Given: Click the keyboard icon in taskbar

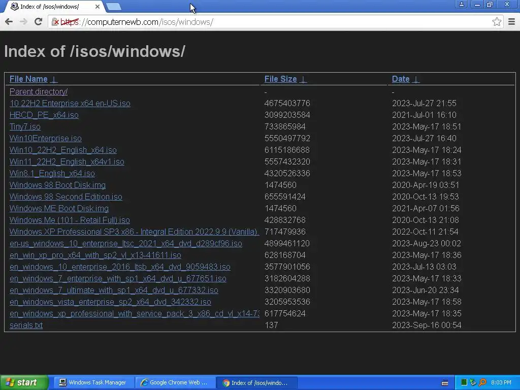Looking at the screenshot, I should tap(445, 383).
